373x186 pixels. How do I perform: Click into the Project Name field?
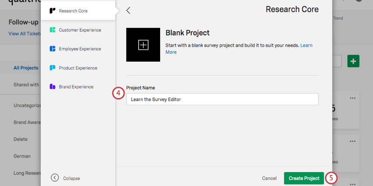(222, 99)
